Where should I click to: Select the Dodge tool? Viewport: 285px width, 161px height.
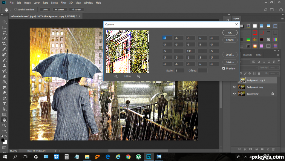pos(4,93)
